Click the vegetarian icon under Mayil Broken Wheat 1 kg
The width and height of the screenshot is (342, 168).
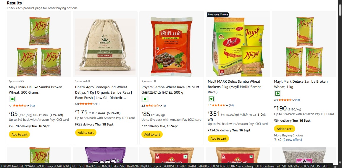point(278,93)
